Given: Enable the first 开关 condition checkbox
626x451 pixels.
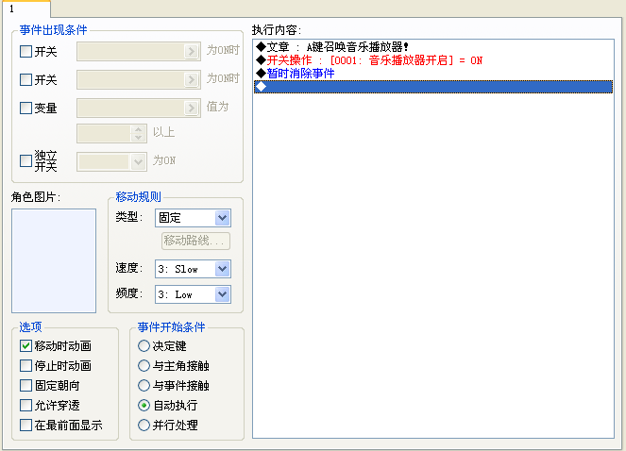Looking at the screenshot, I should [x=25, y=52].
